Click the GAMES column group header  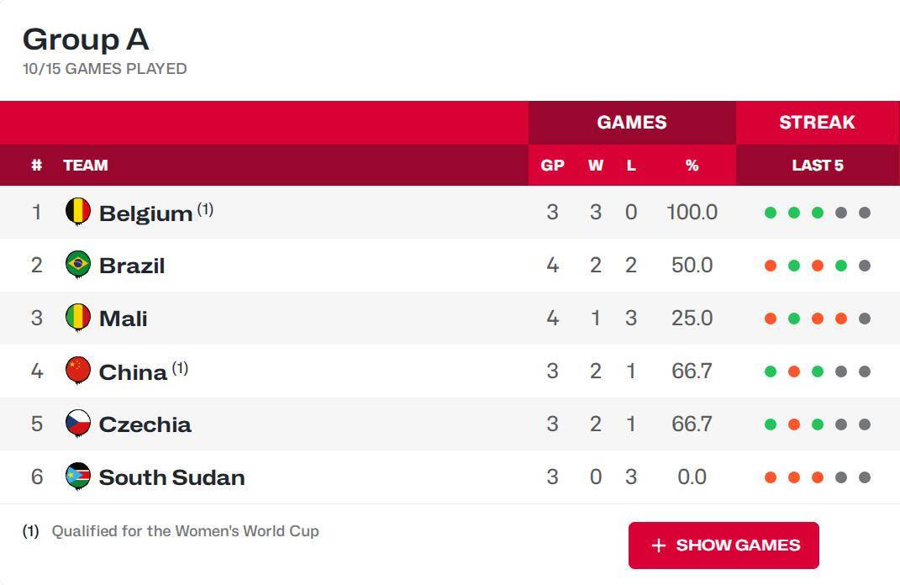632,123
